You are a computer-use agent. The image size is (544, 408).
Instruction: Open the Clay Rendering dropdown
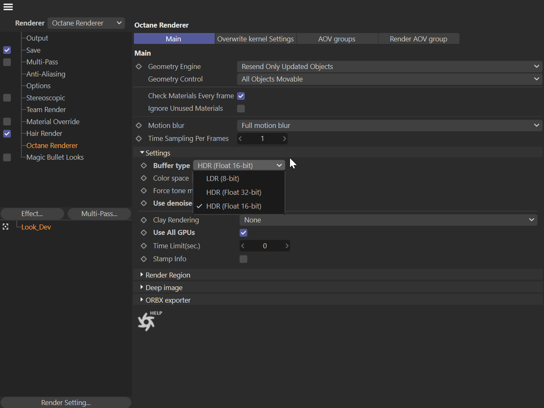[x=388, y=220]
